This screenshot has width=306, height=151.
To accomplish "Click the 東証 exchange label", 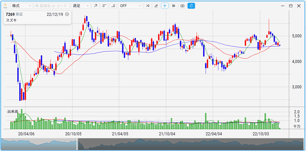I will pos(19,14).
